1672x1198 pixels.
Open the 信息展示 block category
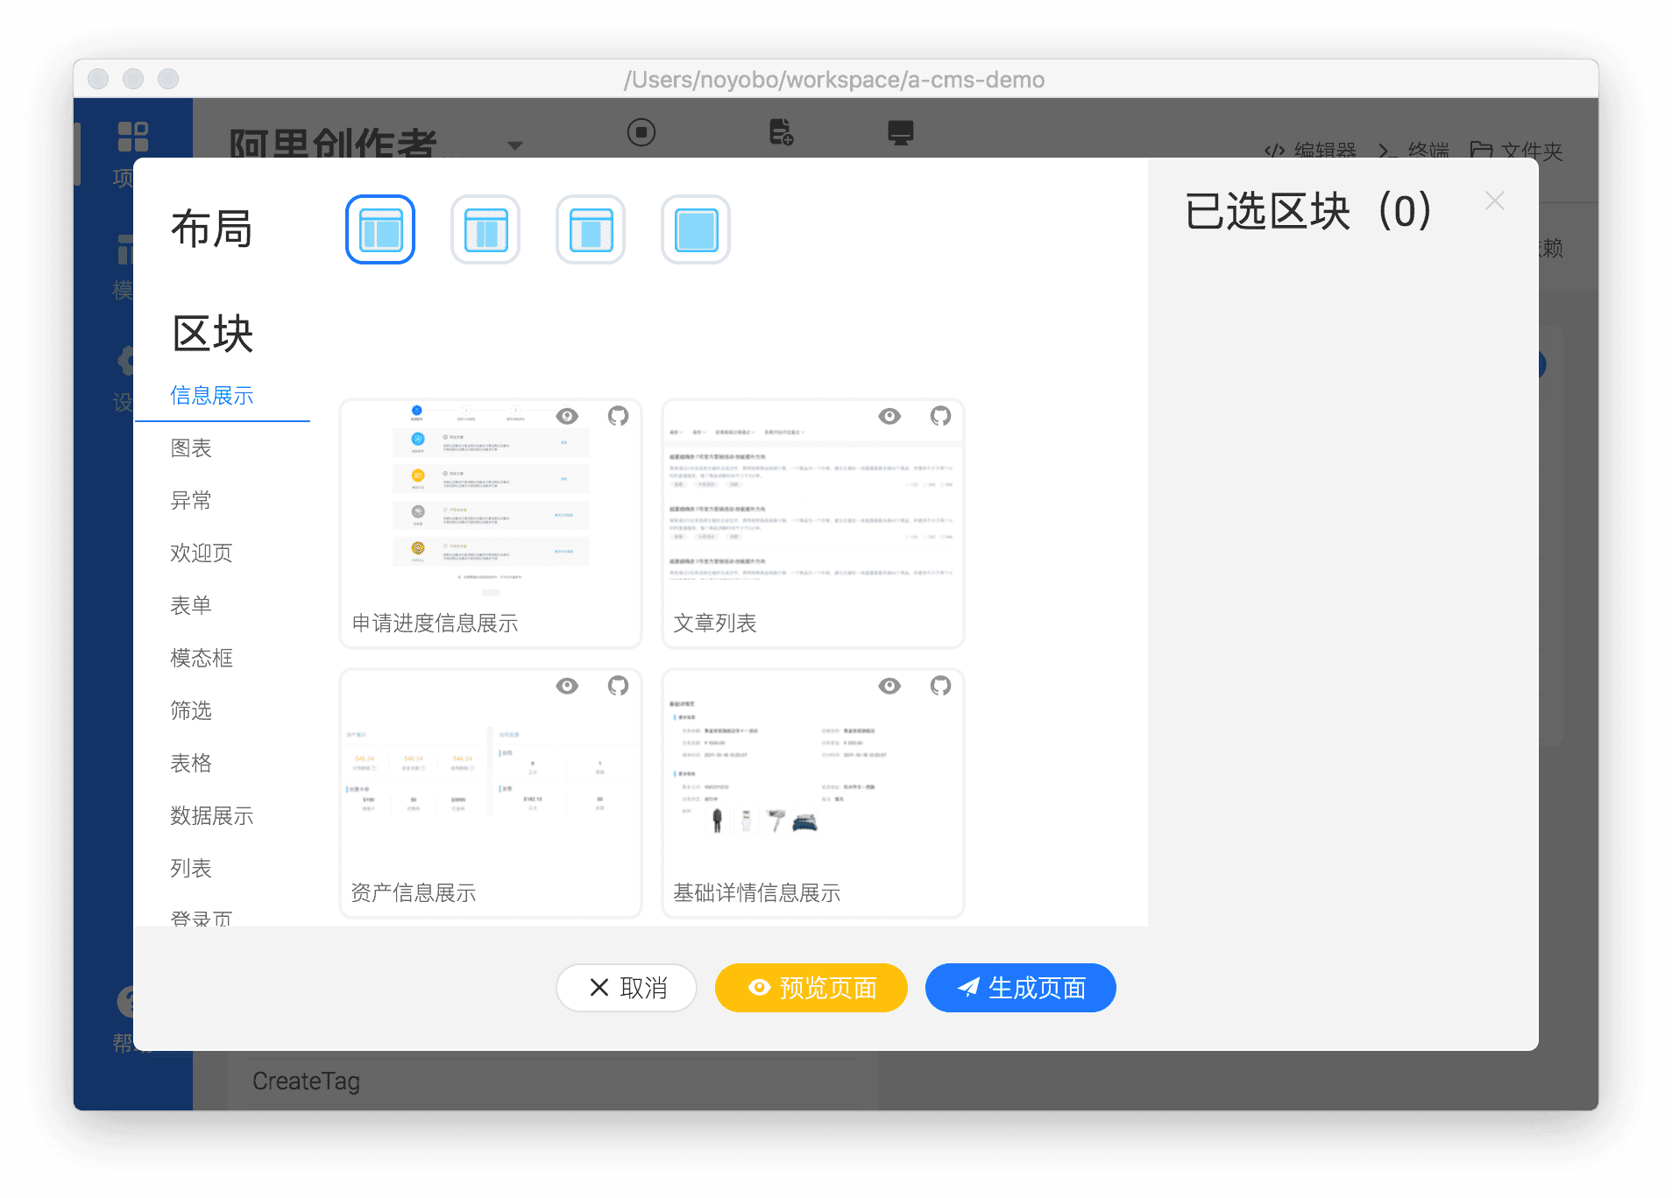[212, 396]
